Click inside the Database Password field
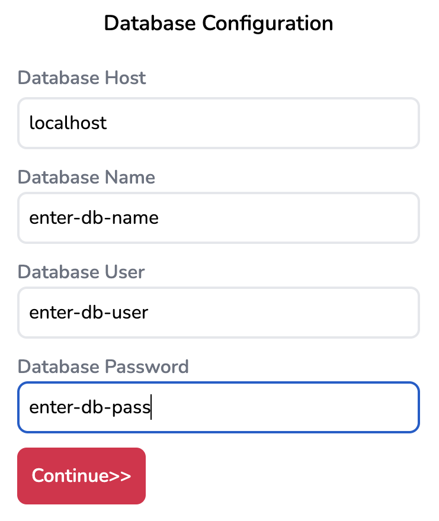Screen dimensions: 439x521 218,407
